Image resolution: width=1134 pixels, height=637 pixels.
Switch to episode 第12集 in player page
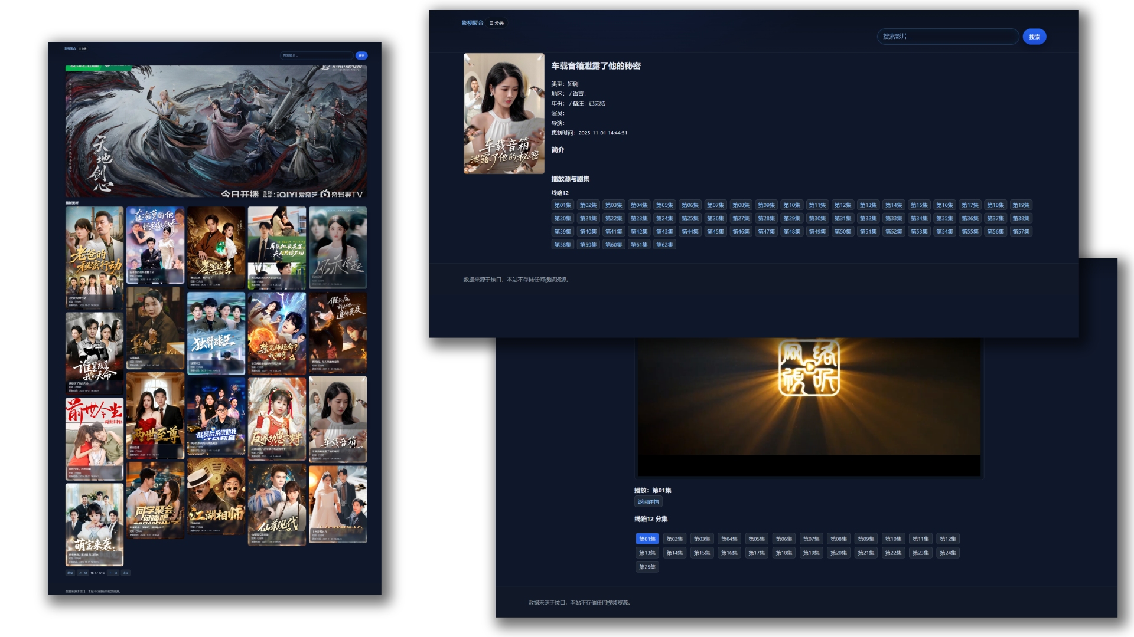click(947, 539)
